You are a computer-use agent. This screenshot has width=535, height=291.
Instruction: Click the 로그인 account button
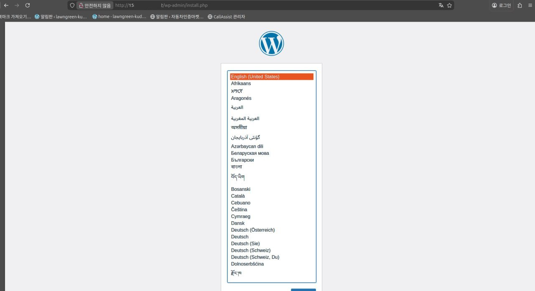[502, 5]
